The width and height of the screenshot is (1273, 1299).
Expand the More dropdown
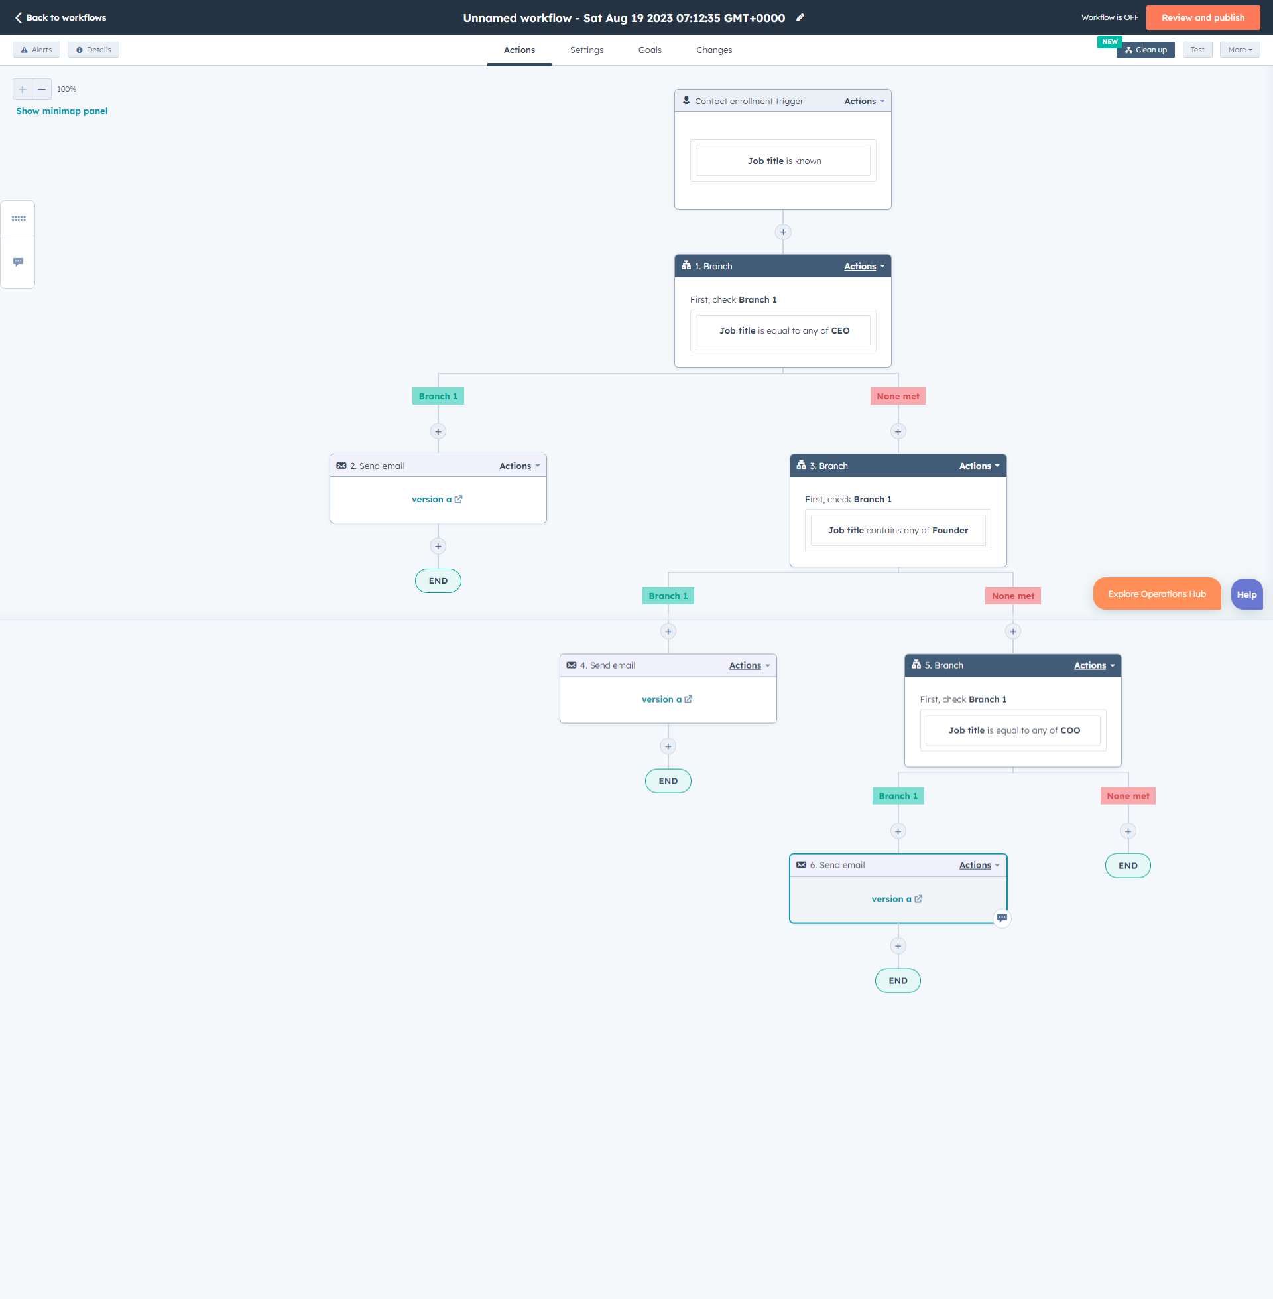click(1240, 50)
